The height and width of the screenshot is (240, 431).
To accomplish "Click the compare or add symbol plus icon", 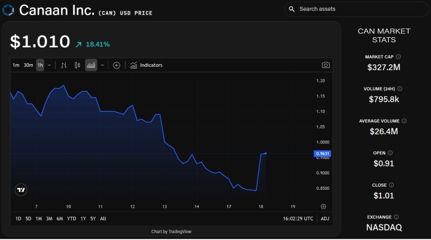I will (x=116, y=65).
